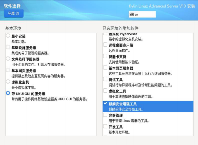Click the text 这些工具允许您在系统上运行万维网服务器。
198x145 pixels.
click(140, 74)
